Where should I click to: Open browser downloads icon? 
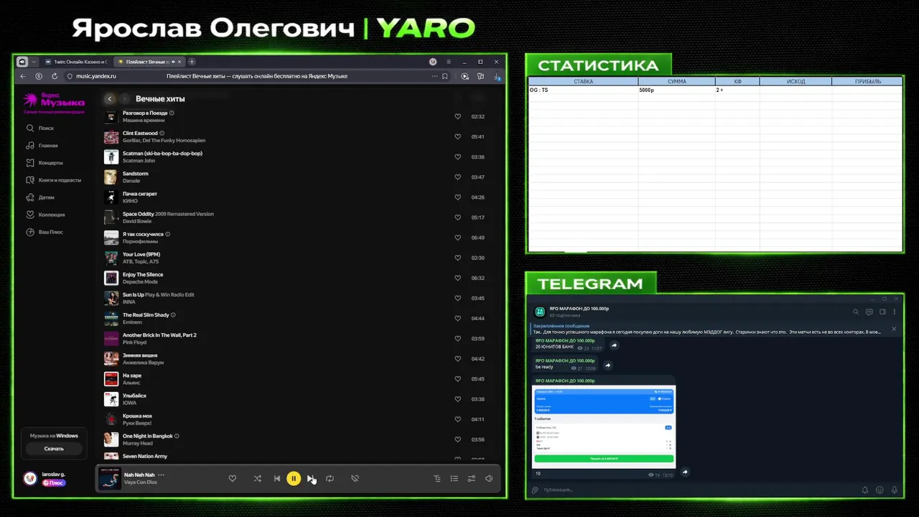coord(497,76)
